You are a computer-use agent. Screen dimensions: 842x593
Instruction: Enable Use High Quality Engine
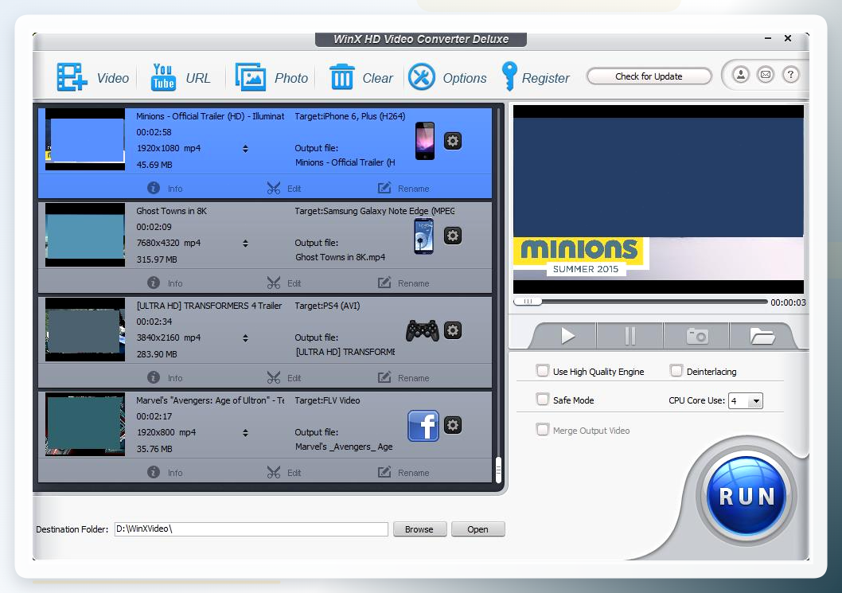pos(543,371)
